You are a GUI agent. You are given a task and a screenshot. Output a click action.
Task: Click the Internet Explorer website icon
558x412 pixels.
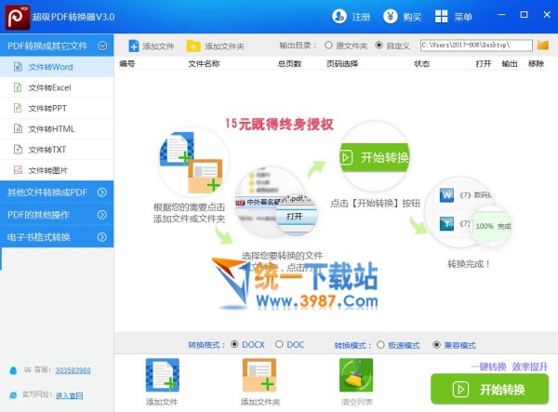click(13, 395)
